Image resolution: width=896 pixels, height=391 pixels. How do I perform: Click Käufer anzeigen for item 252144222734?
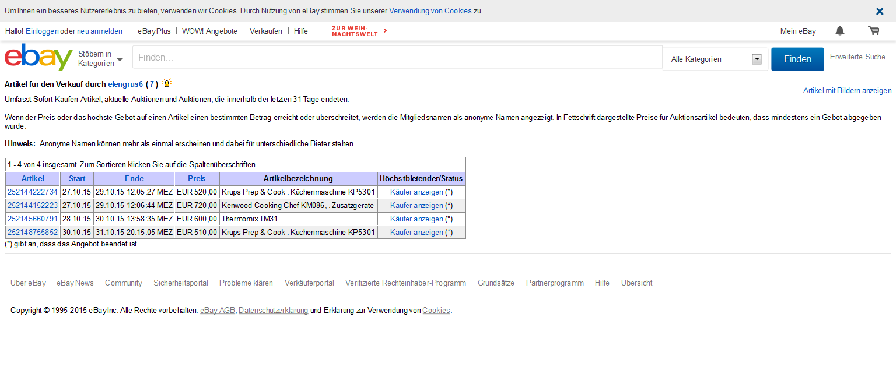(416, 192)
